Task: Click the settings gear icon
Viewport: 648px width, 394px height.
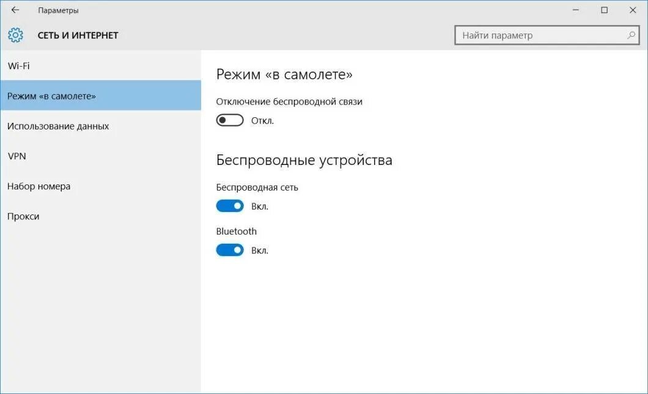Action: 16,35
